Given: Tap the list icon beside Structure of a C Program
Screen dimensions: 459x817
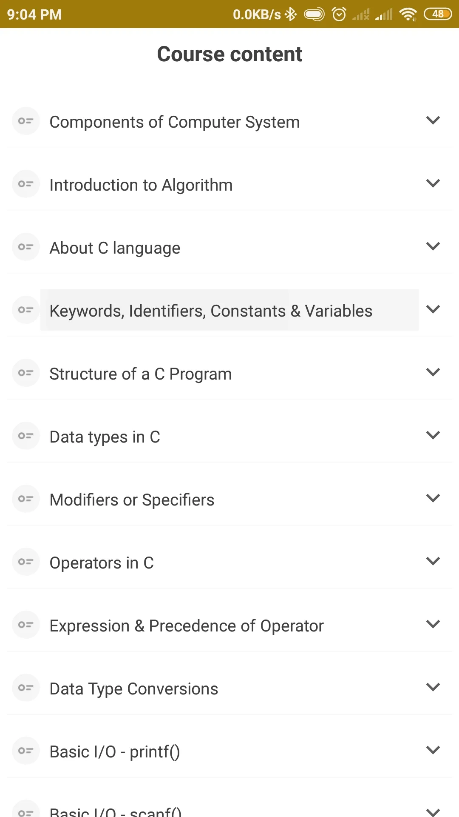Looking at the screenshot, I should [x=25, y=373].
